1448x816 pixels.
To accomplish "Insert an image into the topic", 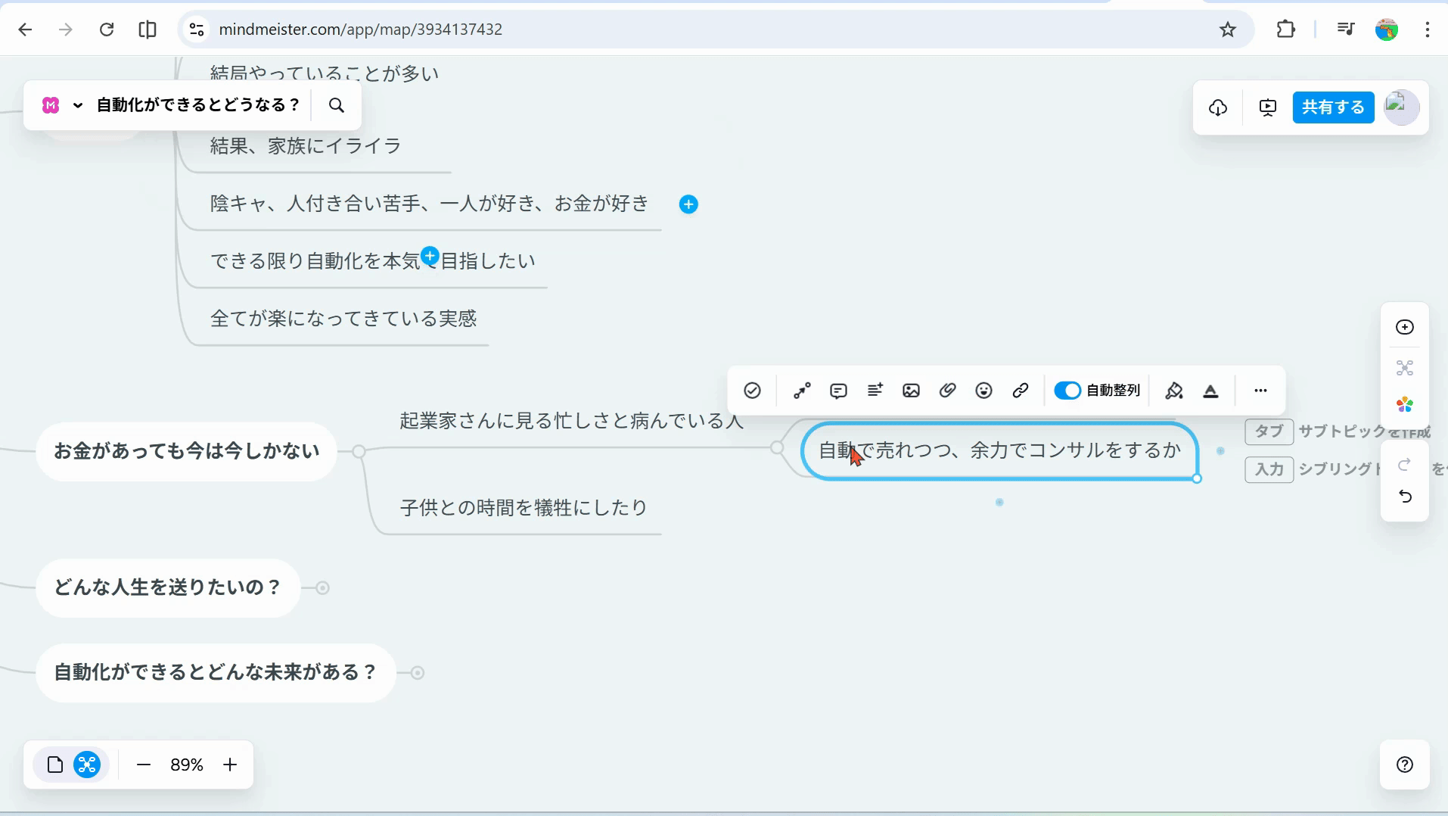I will point(911,391).
